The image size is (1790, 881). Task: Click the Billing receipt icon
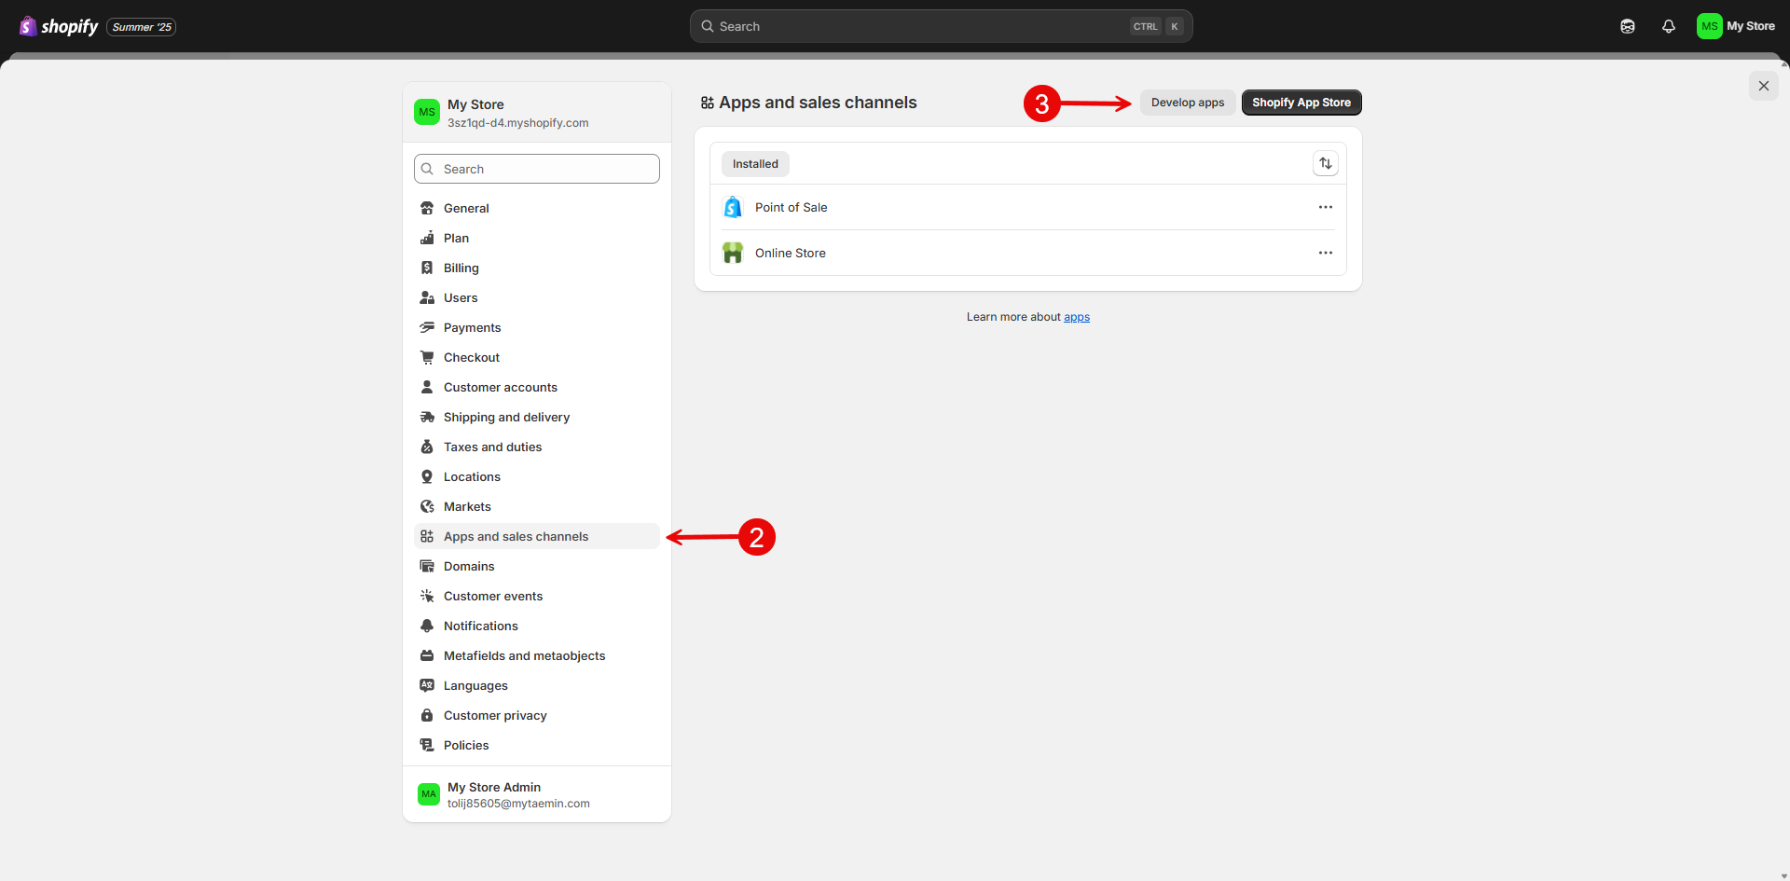click(x=427, y=268)
